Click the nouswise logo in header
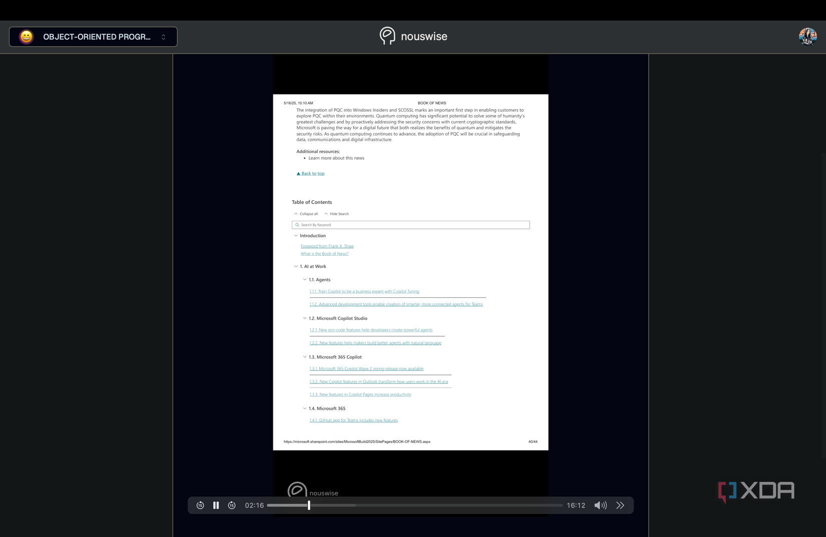 click(413, 36)
